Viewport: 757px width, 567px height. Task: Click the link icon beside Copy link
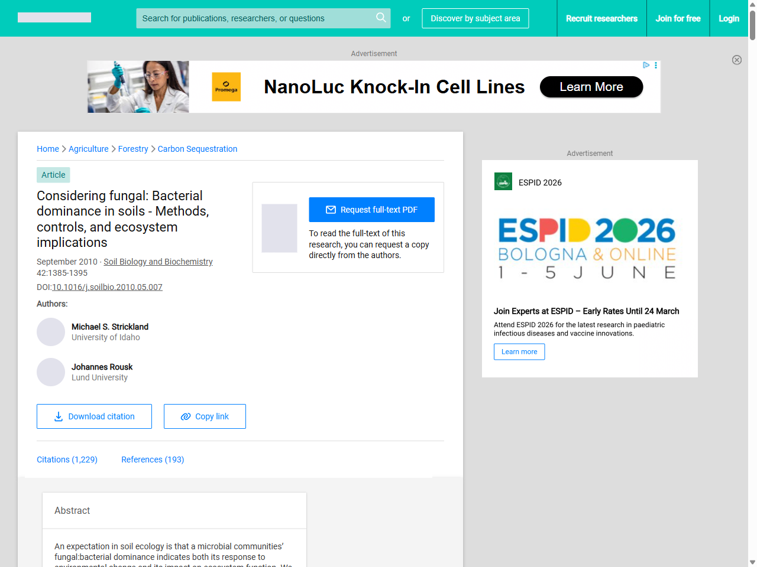point(185,416)
